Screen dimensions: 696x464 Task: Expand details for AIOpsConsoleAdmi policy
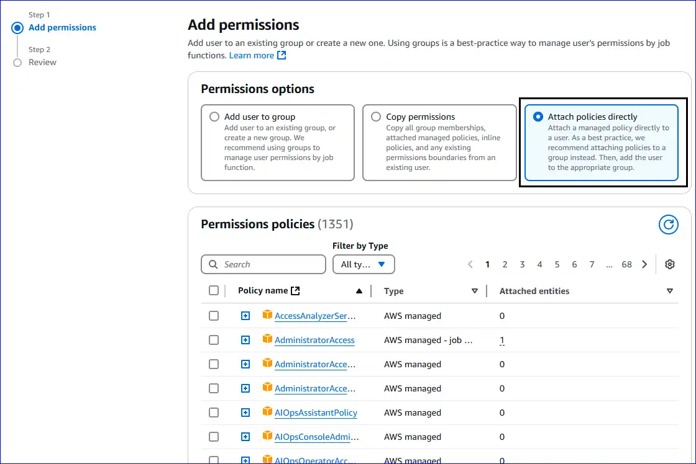pyautogui.click(x=245, y=437)
